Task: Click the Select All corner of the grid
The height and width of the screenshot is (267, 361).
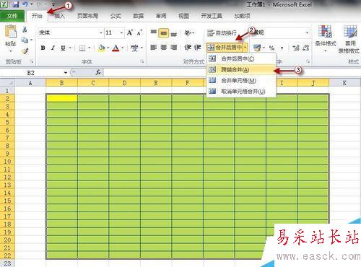Action: pyautogui.click(x=7, y=83)
